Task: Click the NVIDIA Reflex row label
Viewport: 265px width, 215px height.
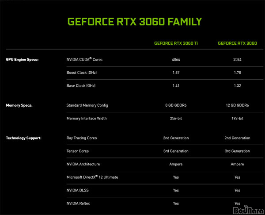Action: pyautogui.click(x=78, y=203)
